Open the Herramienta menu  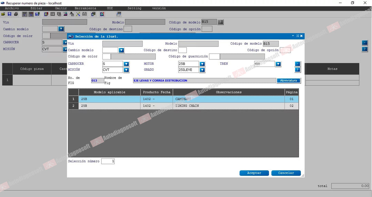(85, 8)
